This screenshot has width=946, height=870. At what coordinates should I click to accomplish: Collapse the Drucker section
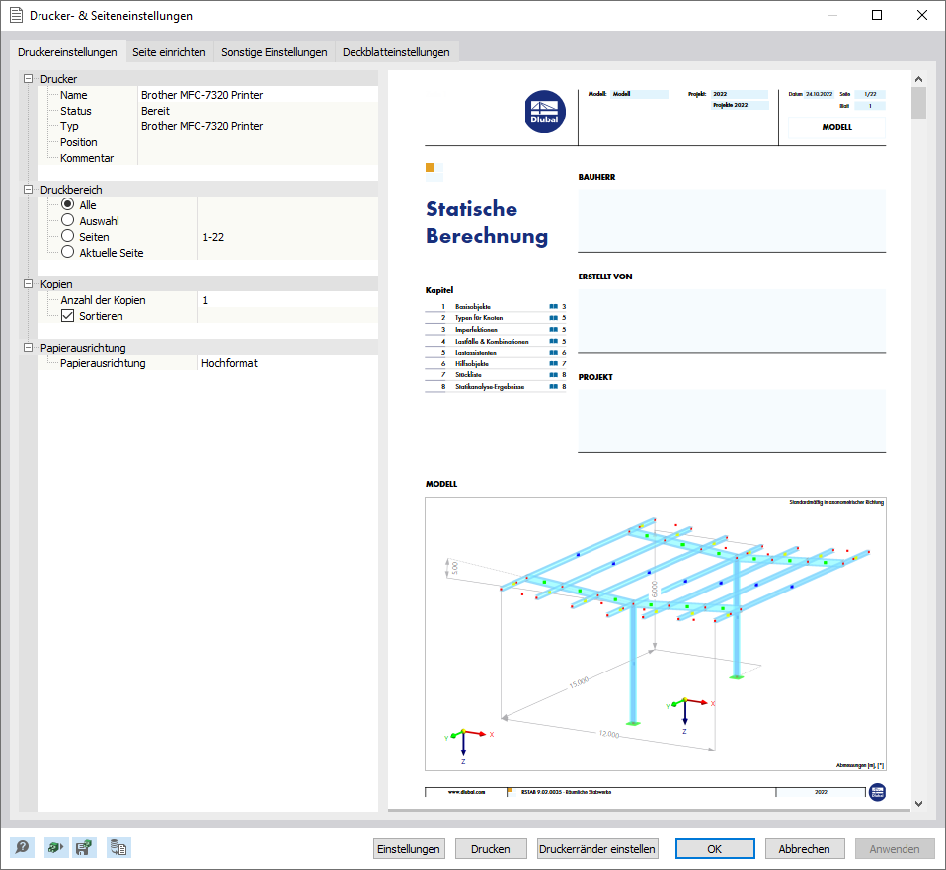point(28,78)
